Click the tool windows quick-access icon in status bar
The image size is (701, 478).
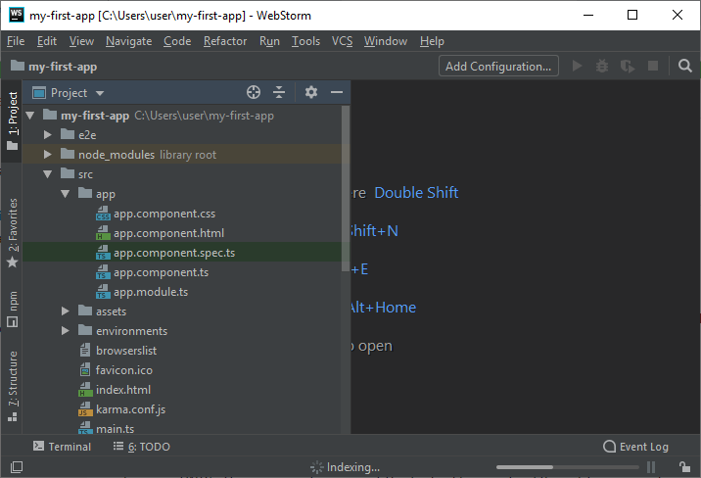point(17,467)
